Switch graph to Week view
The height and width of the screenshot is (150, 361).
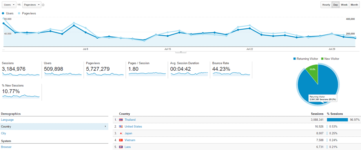point(344,5)
